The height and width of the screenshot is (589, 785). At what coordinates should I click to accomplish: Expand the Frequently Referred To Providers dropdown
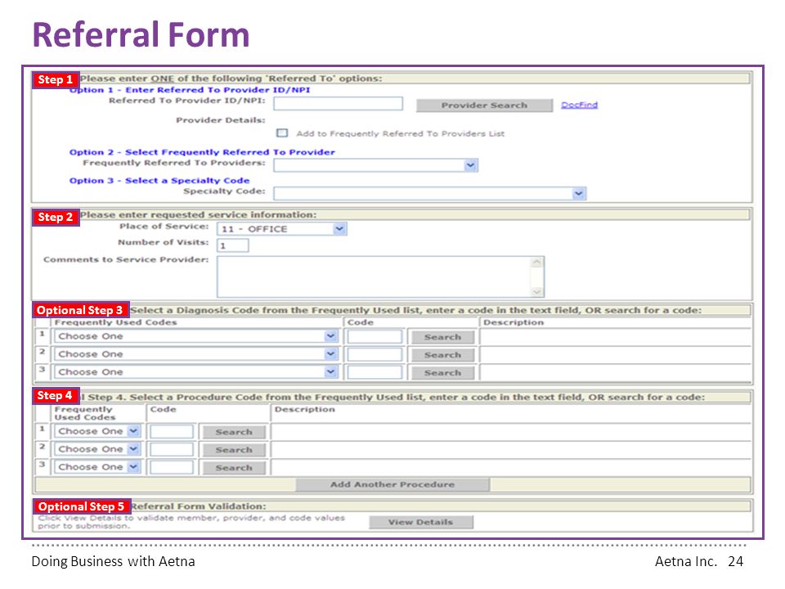pos(375,165)
